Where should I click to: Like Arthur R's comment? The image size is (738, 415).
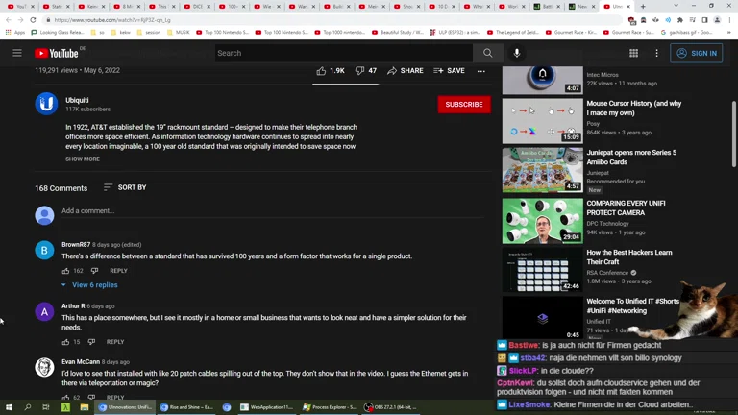tap(65, 342)
